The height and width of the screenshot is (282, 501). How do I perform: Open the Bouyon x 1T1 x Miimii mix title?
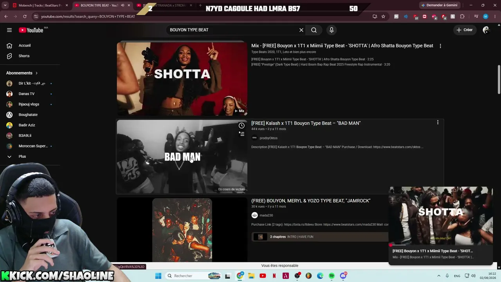click(x=342, y=46)
